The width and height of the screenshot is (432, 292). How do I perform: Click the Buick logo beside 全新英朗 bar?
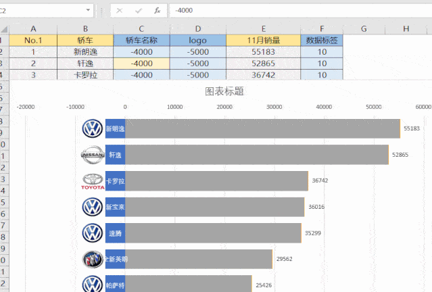[x=93, y=259]
